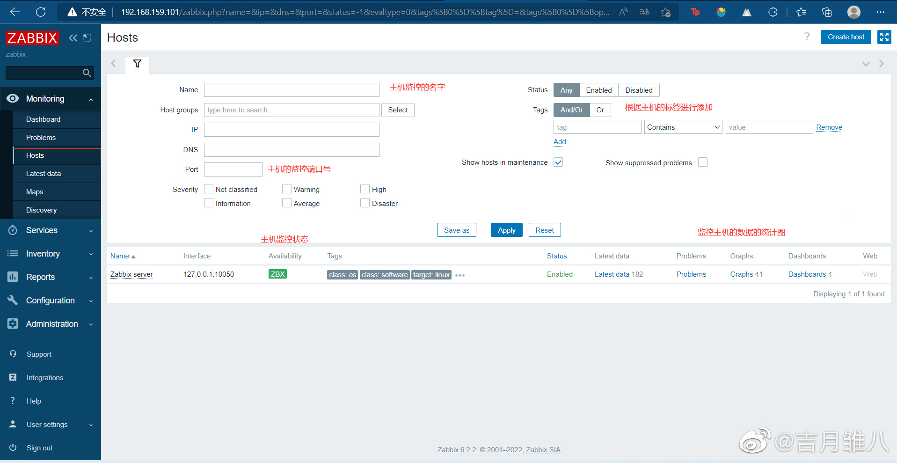Click the sidebar search magnifier icon
This screenshot has height=463, width=897.
(x=87, y=73)
